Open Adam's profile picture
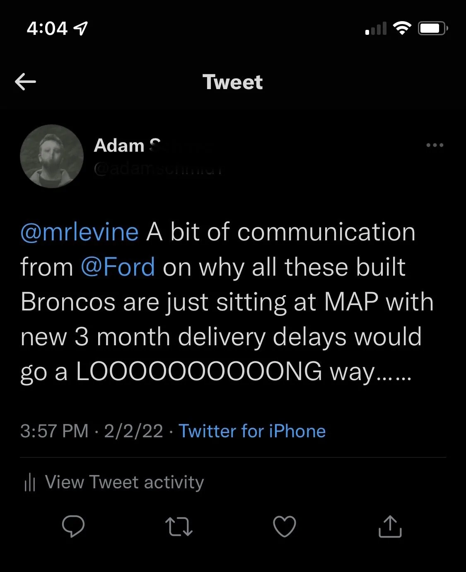The width and height of the screenshot is (466, 572). click(x=52, y=156)
